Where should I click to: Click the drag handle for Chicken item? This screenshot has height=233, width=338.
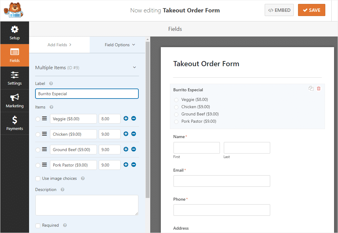45,134
